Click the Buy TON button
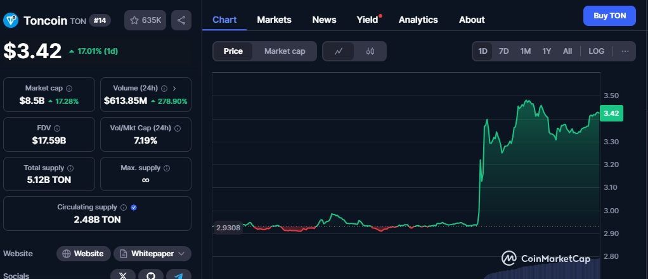This screenshot has width=648, height=279. pyautogui.click(x=609, y=16)
